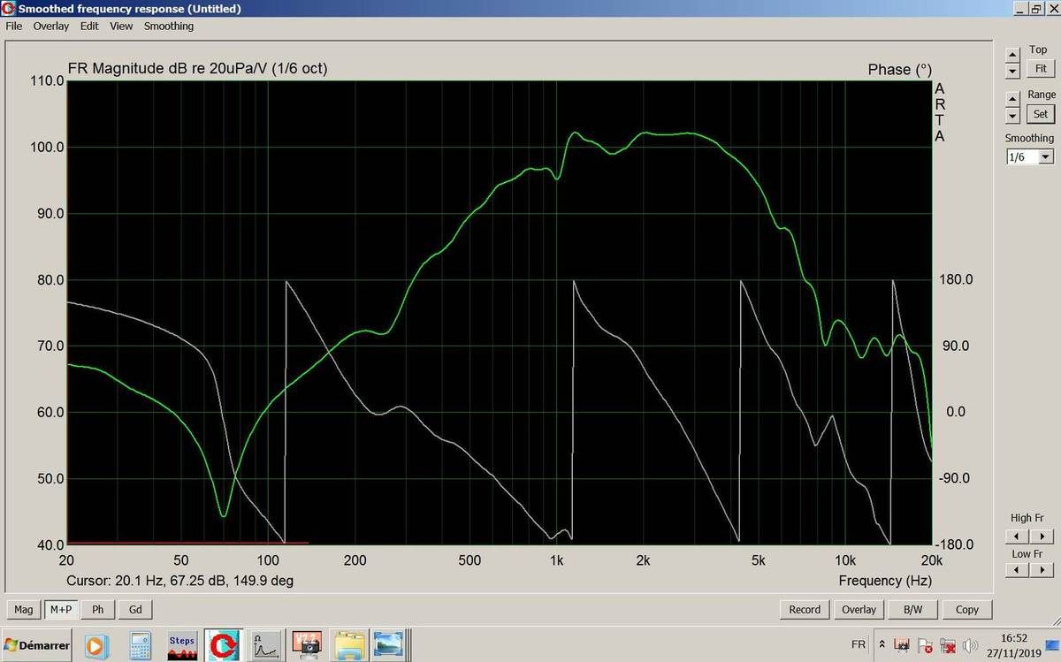
Task: Switch to Mag view
Action: point(24,609)
